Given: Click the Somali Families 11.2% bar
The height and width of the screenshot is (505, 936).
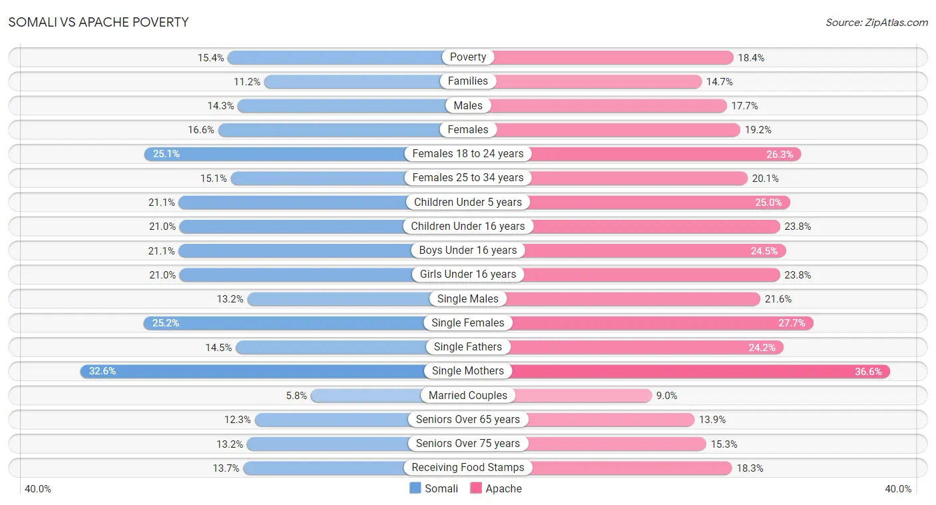Looking at the screenshot, I should point(366,81).
